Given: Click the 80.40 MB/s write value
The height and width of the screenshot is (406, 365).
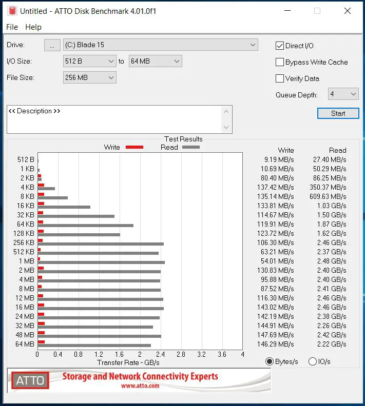Looking at the screenshot, I should (x=277, y=178).
